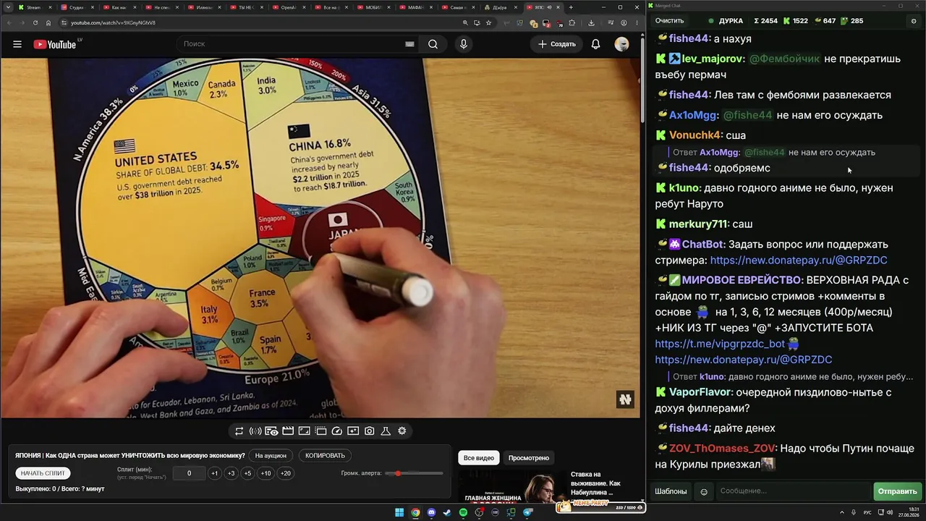Screen dimensions: 926x521
Task: Open Spotify from the taskbar
Action: (463, 513)
